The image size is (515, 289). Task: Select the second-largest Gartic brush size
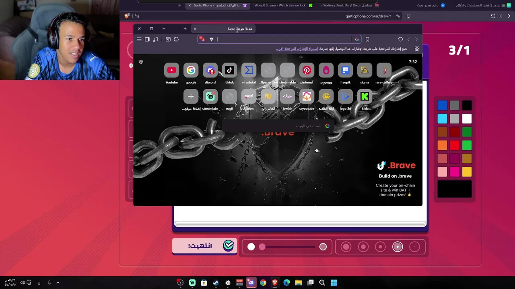[x=363, y=247]
